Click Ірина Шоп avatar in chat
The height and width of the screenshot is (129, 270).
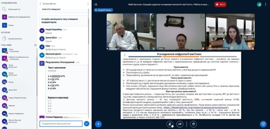pyautogui.click(x=42, y=39)
